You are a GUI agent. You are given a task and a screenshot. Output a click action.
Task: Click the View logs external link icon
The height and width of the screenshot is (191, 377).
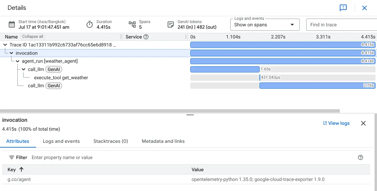(324, 123)
